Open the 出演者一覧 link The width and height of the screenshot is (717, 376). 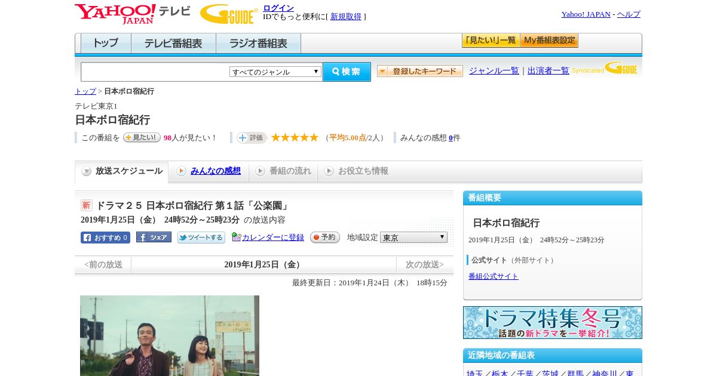tap(549, 71)
